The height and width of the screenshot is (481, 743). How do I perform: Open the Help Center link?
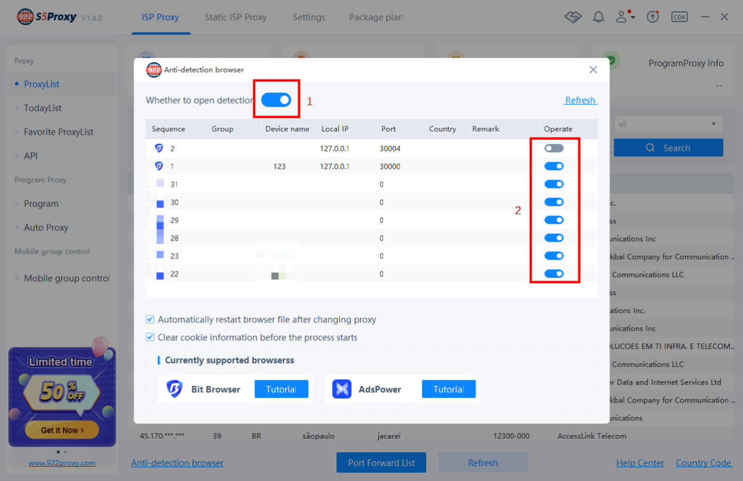[640, 463]
